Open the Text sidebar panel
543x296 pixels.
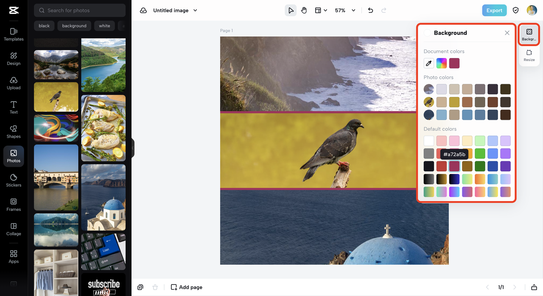(14, 108)
